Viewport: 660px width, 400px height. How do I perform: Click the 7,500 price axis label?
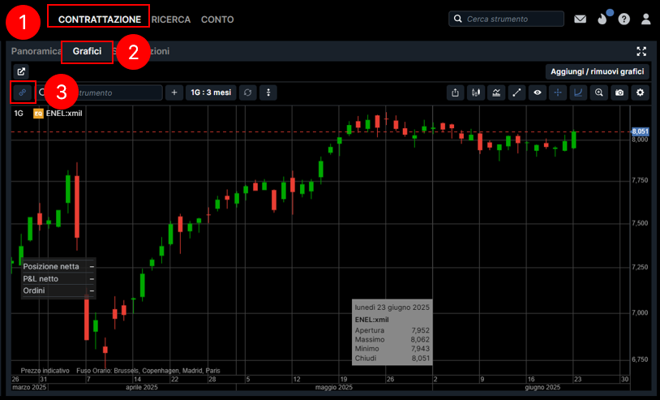(640, 223)
